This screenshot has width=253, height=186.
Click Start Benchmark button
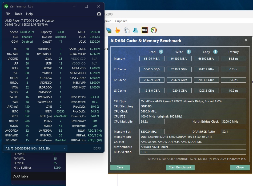point(180,167)
